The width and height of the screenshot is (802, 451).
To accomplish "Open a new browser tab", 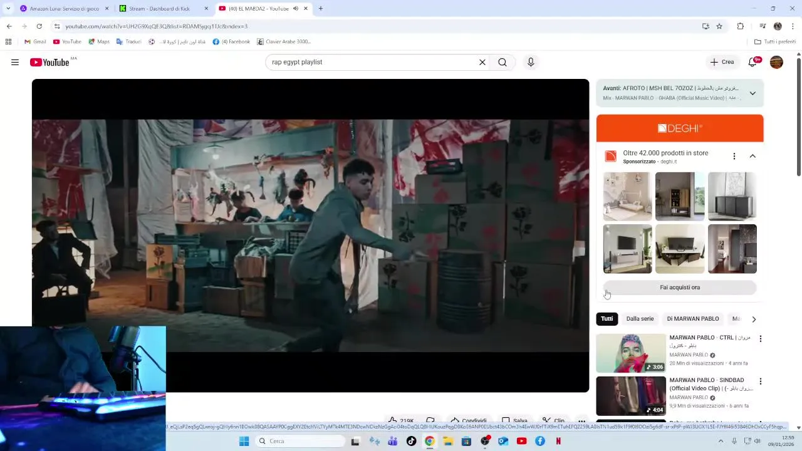I will coord(321,9).
